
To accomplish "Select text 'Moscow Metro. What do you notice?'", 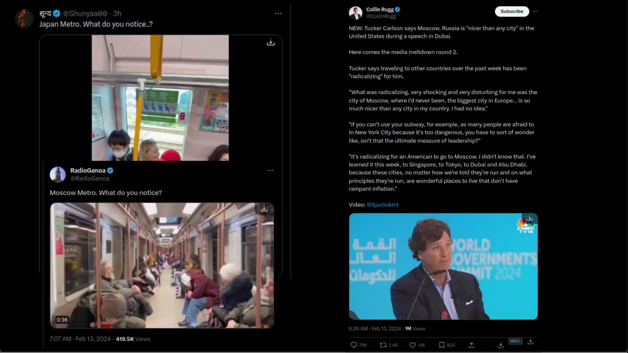I will 105,193.
